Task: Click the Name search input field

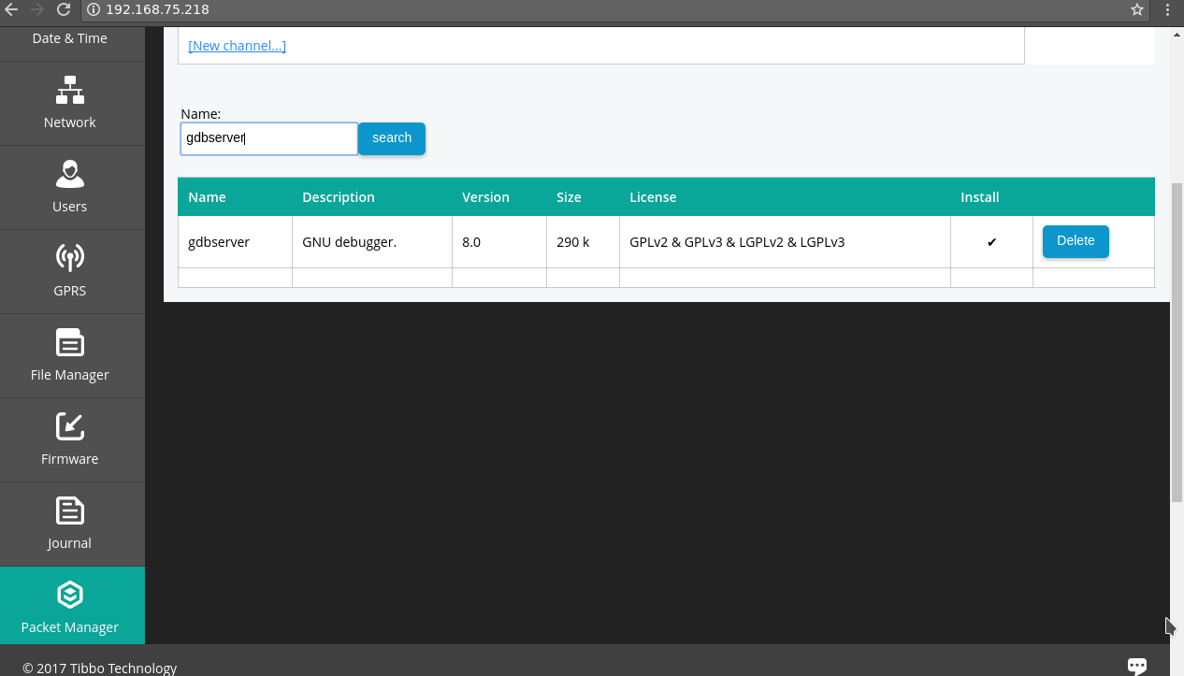Action: coord(268,138)
